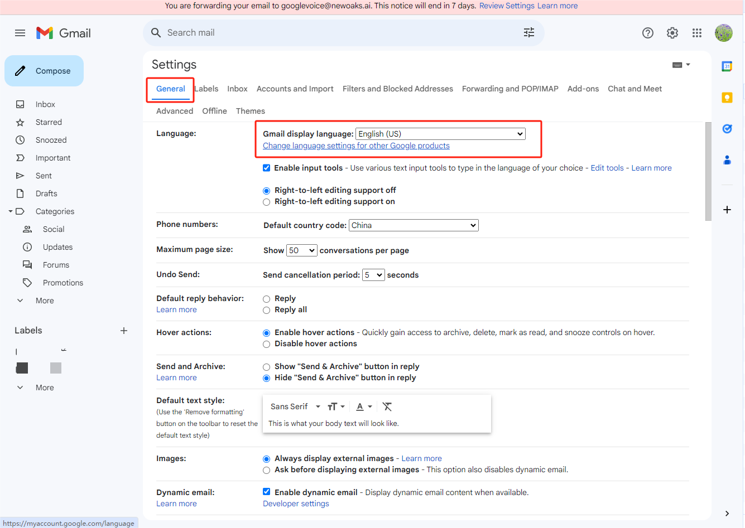Select Reply all as default behavior

267,310
